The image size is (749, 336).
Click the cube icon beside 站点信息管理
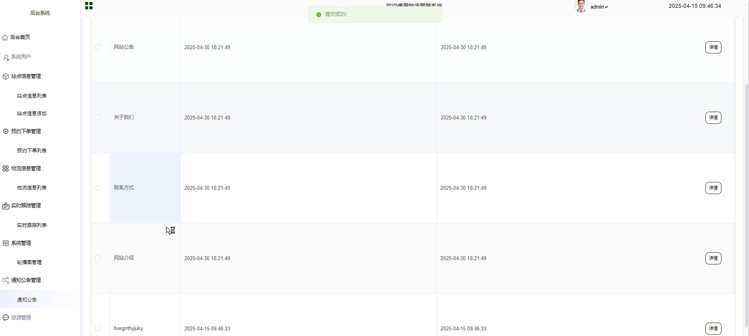(6, 76)
